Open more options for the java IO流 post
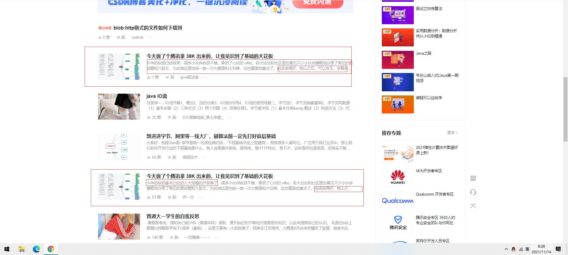 pyautogui.click(x=229, y=118)
